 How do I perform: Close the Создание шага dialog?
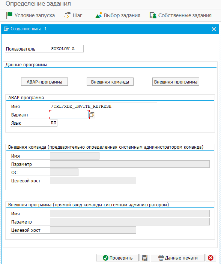pyautogui.click(x=214, y=29)
